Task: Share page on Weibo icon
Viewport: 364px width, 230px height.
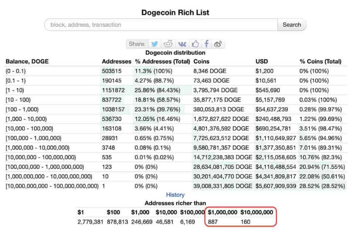Action: pyautogui.click(x=218, y=44)
